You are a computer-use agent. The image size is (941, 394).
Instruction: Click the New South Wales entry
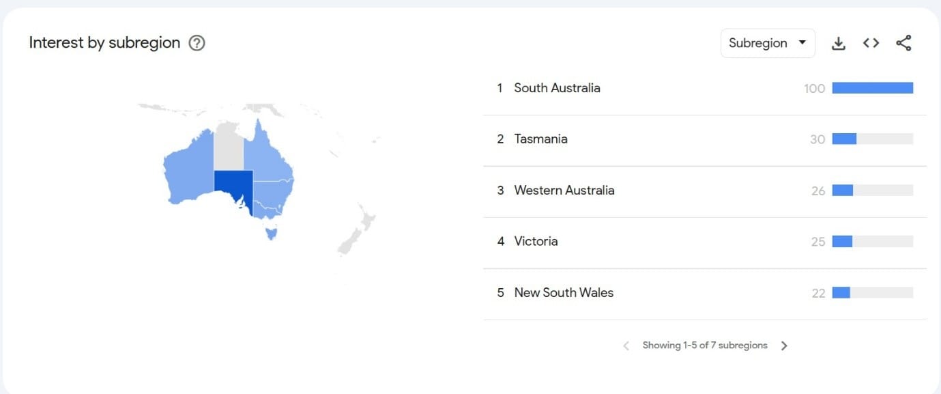coord(705,293)
